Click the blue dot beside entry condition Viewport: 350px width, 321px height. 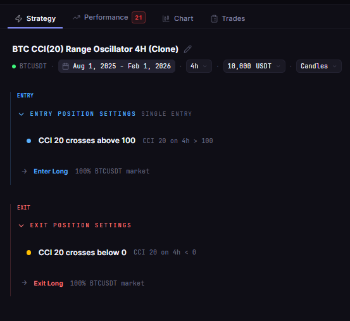(x=28, y=141)
